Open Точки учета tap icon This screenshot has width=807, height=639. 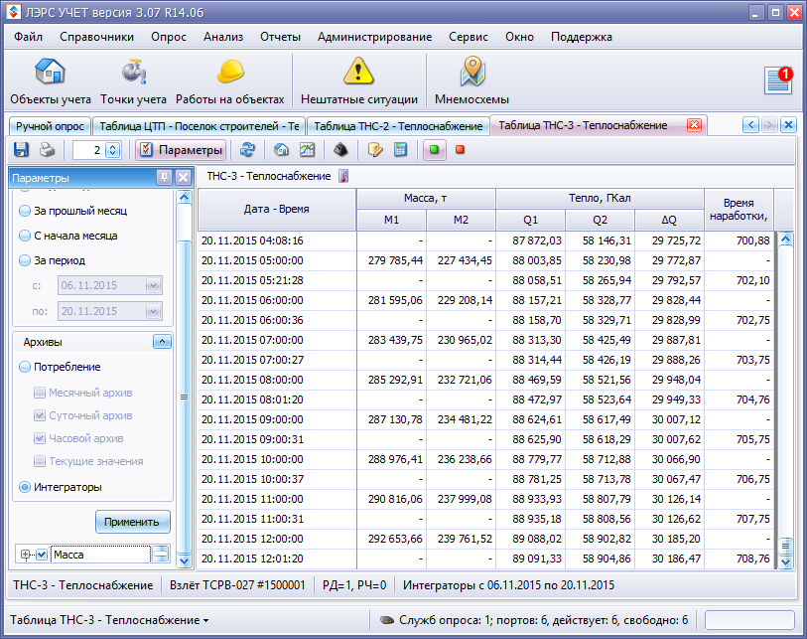[134, 72]
